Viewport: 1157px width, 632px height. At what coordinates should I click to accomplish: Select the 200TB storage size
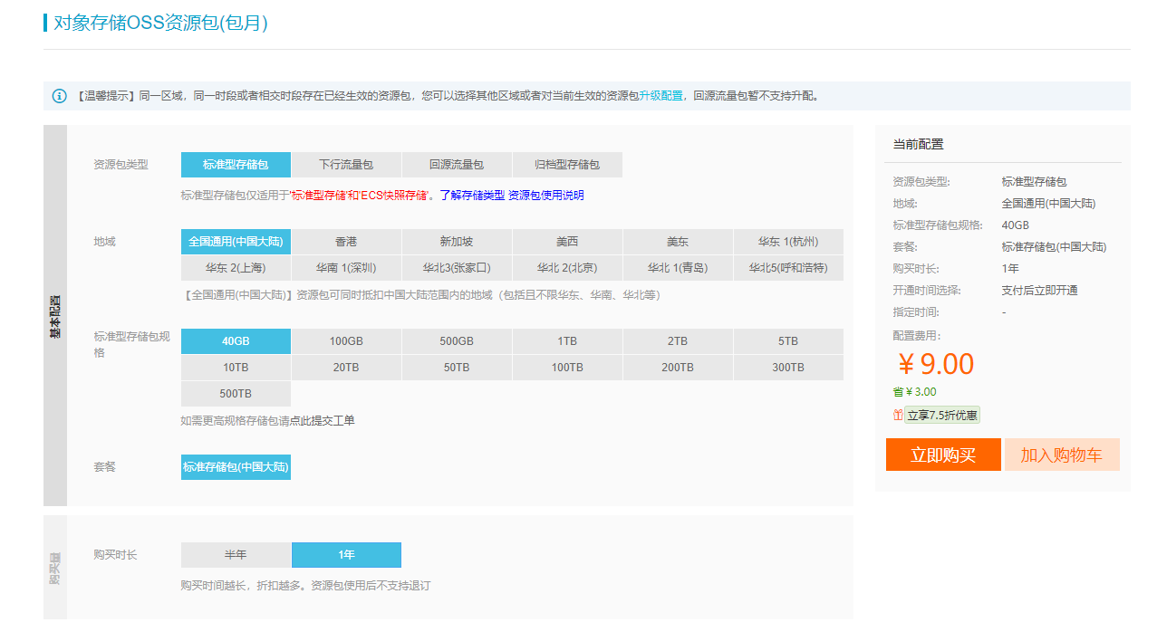(x=678, y=368)
